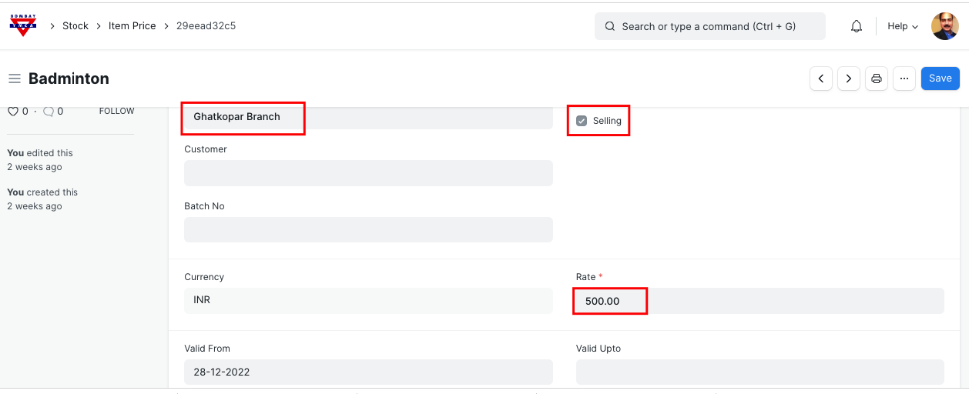Click the search command bar
Viewport: 969px width, 394px height.
pyautogui.click(x=709, y=26)
